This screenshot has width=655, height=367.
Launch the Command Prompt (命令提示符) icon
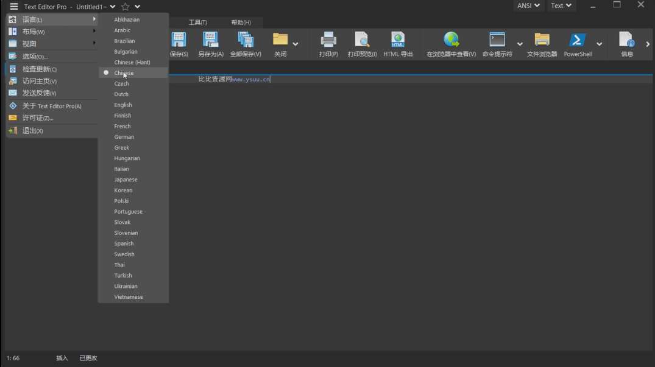497,43
